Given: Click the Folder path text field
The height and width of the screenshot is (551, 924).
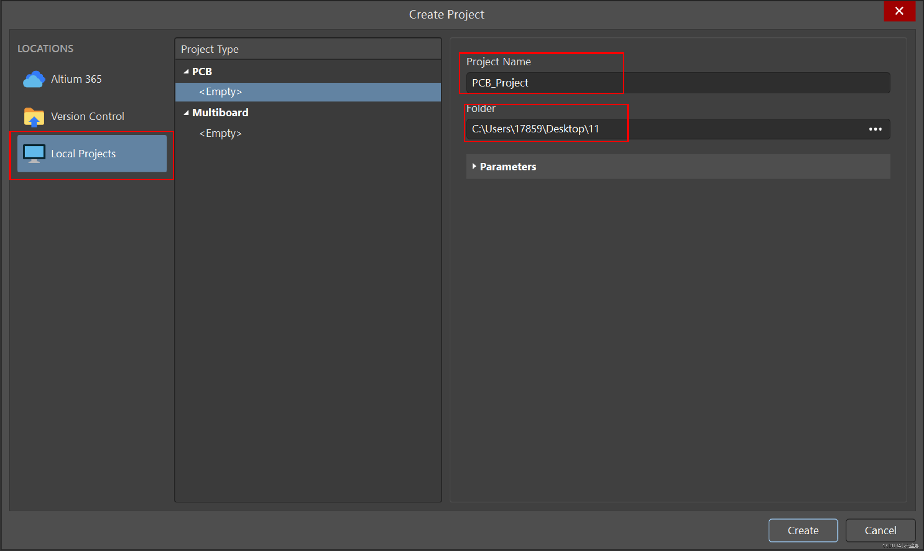Looking at the screenshot, I should tap(661, 129).
